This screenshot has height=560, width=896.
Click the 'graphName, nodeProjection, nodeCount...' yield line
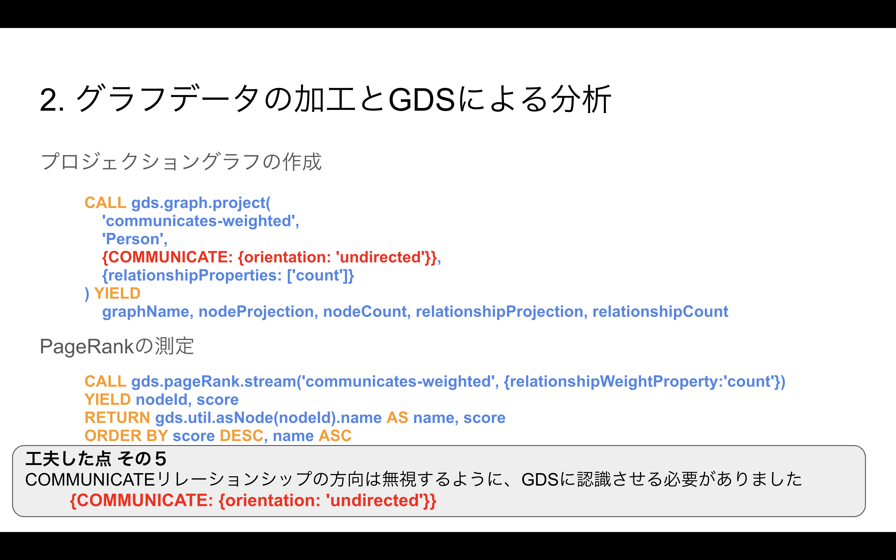tap(415, 312)
